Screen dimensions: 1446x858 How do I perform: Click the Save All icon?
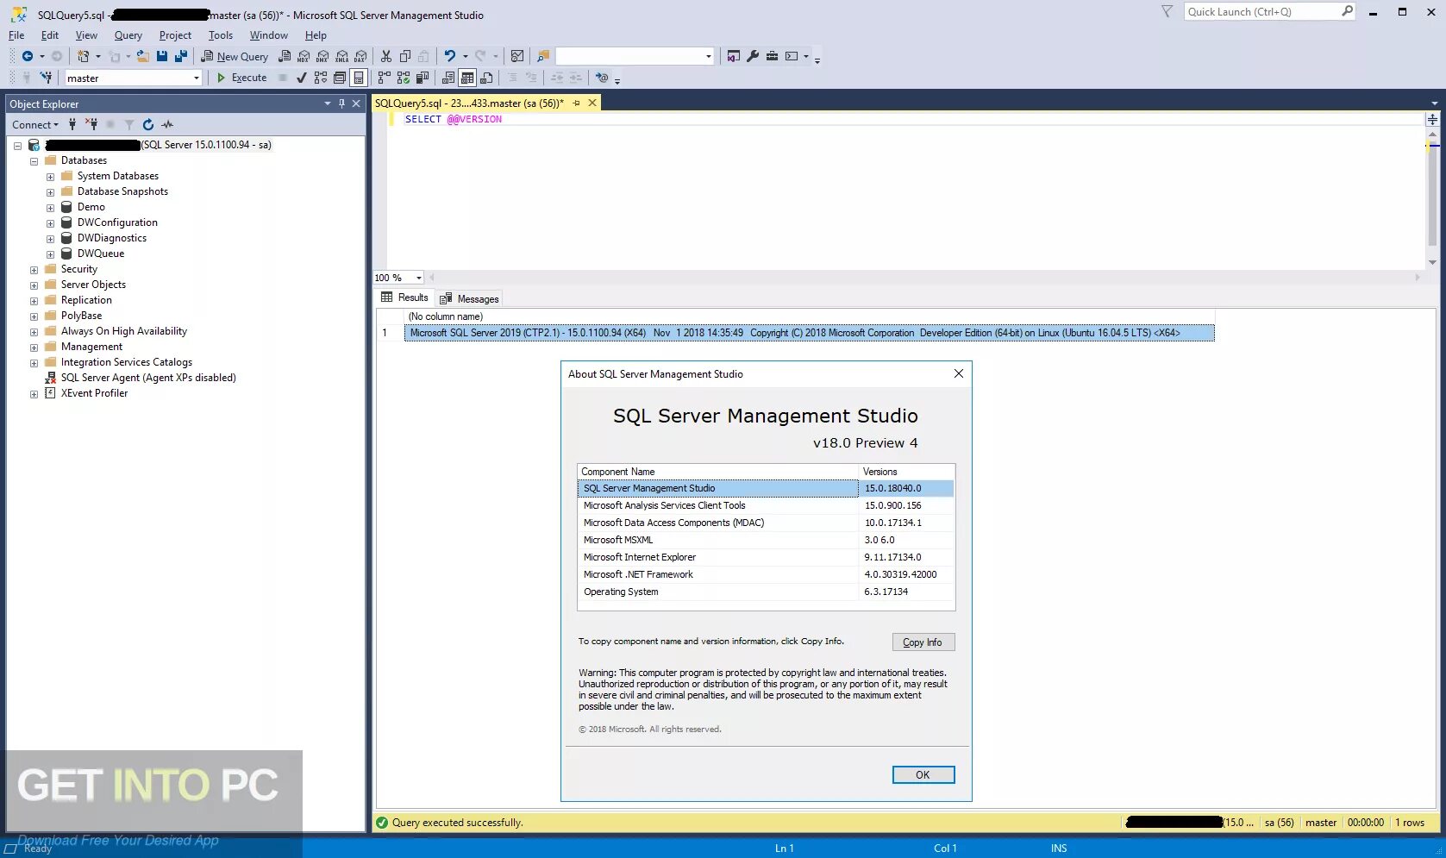181,56
